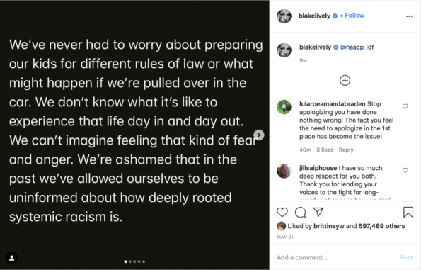View the 3 likes on first comment
Screen dimensions: 421x270
pos(325,150)
